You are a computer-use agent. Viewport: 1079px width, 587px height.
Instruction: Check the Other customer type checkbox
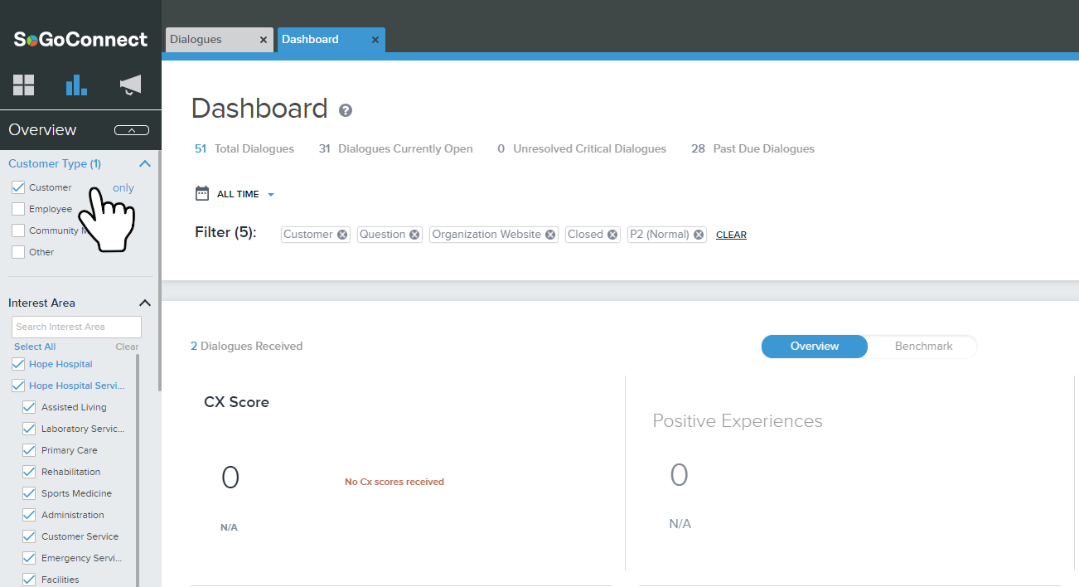[18, 252]
